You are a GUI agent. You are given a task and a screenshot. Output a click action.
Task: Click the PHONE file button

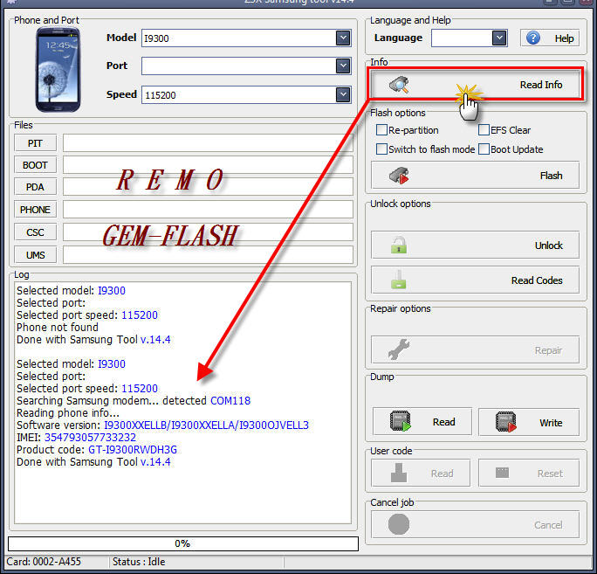35,210
